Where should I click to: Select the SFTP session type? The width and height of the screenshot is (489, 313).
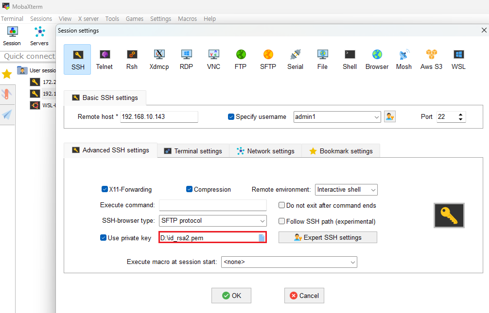[x=268, y=59]
